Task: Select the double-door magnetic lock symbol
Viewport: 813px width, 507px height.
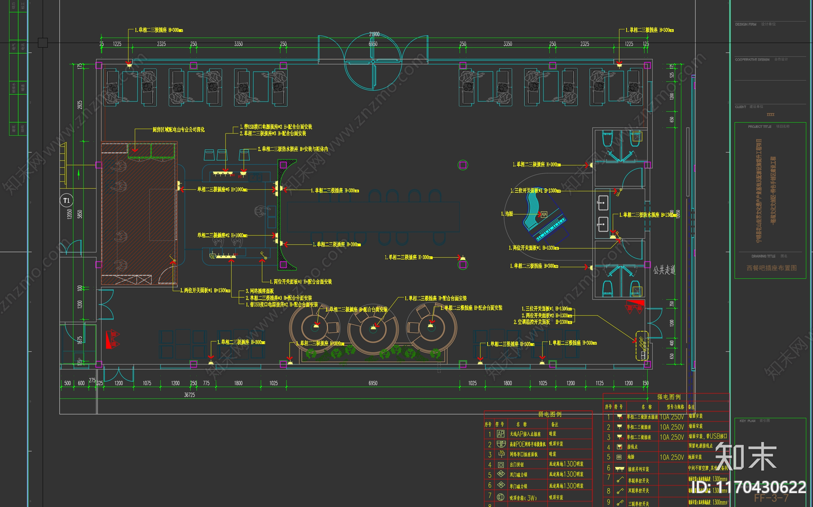Action: [x=501, y=475]
